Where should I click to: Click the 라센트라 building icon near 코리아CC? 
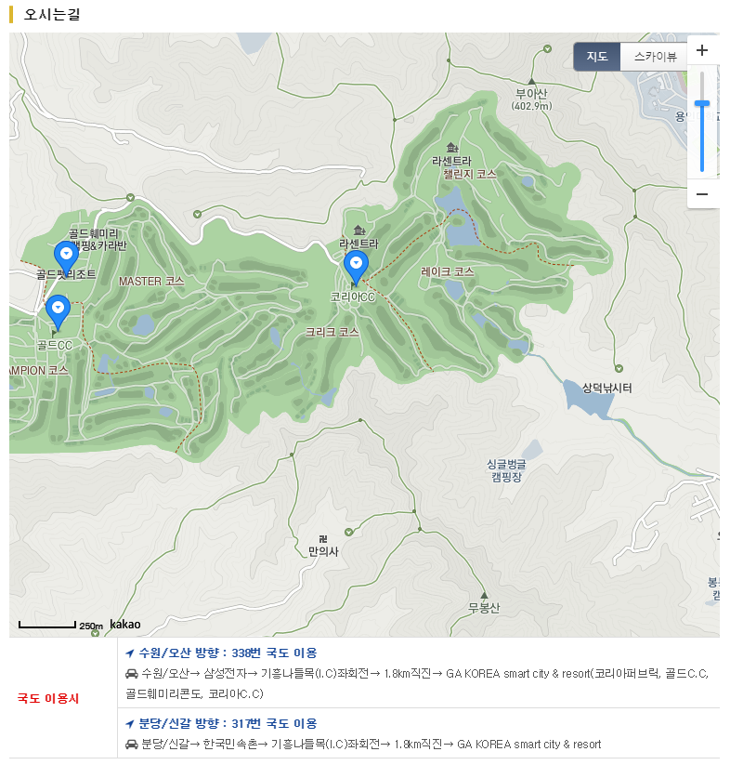(x=359, y=230)
